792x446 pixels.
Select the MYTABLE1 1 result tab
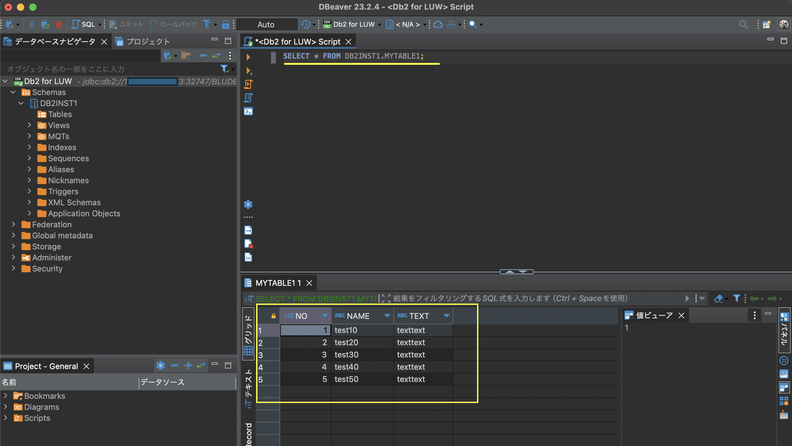278,283
